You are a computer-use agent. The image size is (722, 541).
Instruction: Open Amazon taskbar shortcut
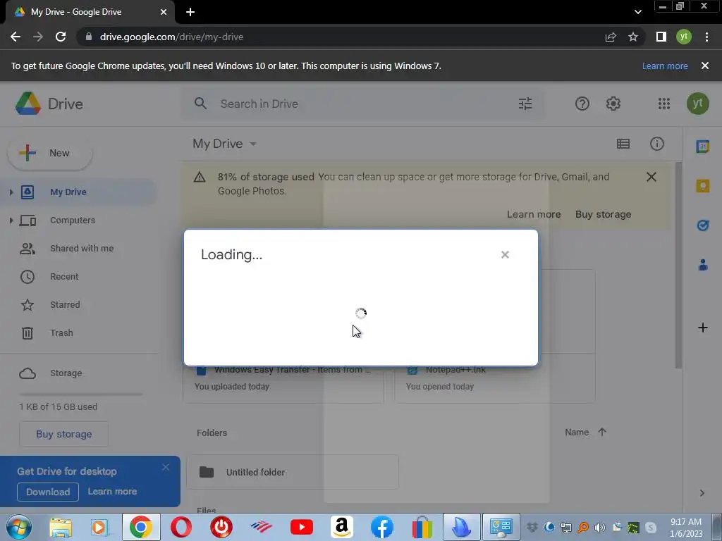[x=342, y=527]
